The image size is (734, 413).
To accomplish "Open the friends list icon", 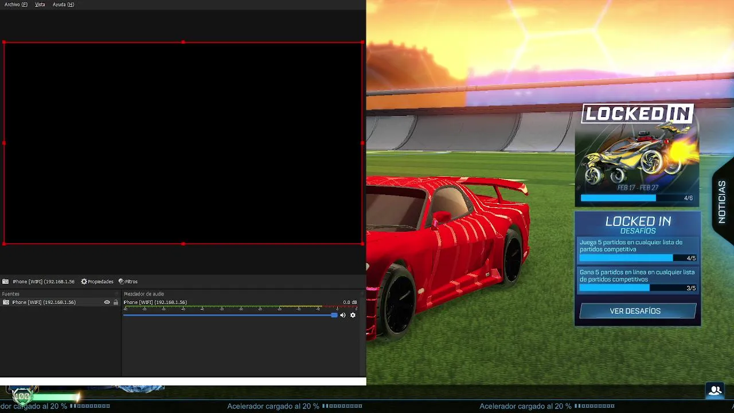I will coord(715,391).
